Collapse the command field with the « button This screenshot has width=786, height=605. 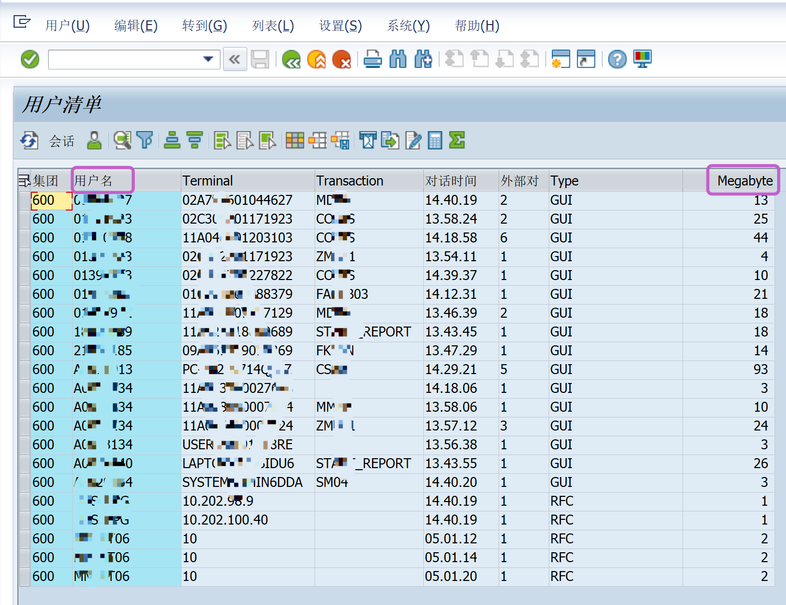coord(235,59)
